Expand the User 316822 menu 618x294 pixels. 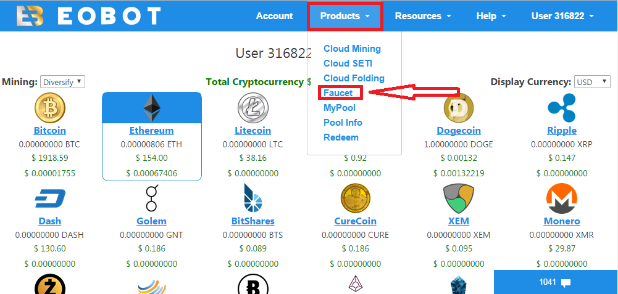(x=562, y=16)
